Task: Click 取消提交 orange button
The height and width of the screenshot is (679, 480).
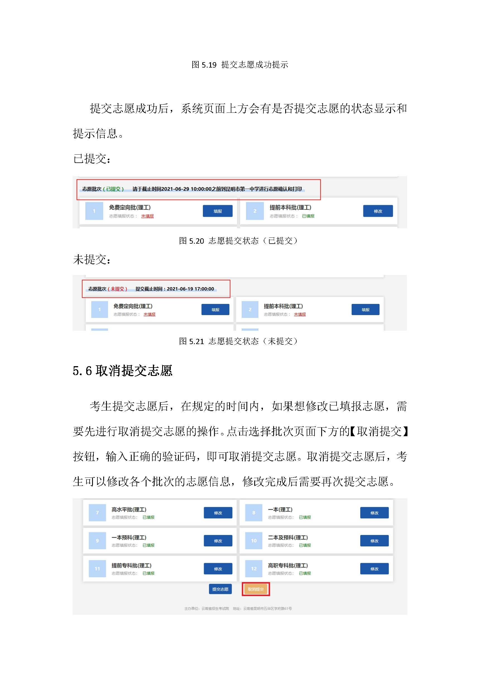Action: point(256,589)
